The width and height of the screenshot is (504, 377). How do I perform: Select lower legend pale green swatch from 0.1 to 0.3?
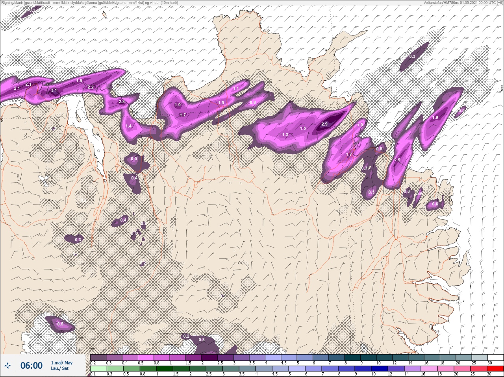98,369
